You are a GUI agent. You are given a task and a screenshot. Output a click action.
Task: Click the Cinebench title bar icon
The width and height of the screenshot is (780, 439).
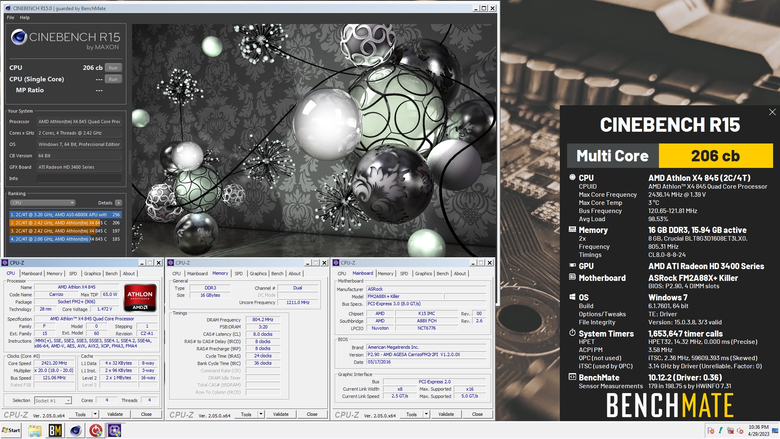(8, 8)
